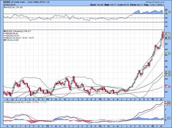Click the $USD Weekly candlestick legend icon
The width and height of the screenshot is (172, 128).
[x=5, y=31]
